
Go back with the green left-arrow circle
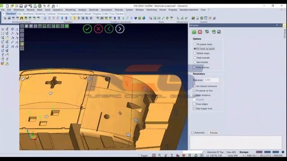tap(109, 29)
